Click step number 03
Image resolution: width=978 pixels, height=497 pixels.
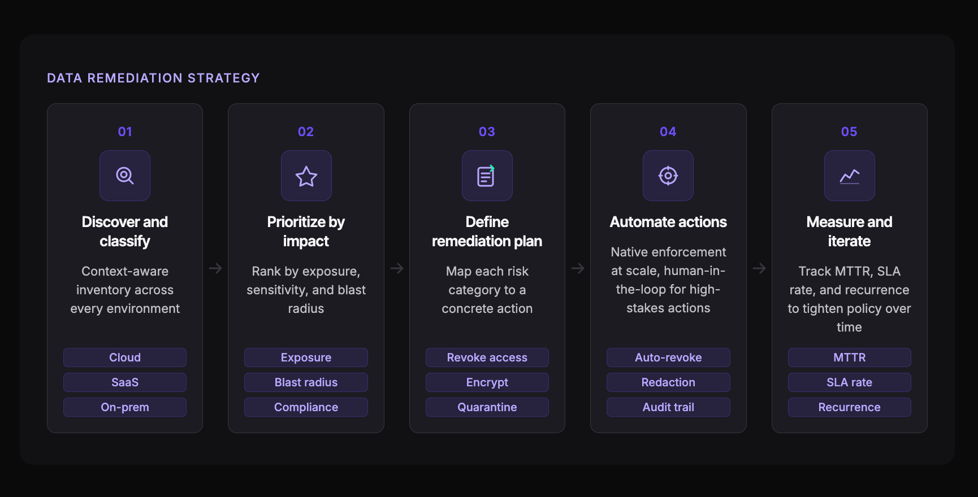pyautogui.click(x=487, y=132)
